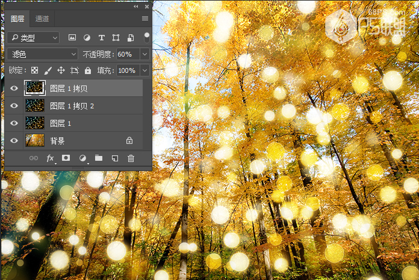Image resolution: width=419 pixels, height=280 pixels.
Task: Click the 60% opacity value field
Action: click(x=128, y=54)
